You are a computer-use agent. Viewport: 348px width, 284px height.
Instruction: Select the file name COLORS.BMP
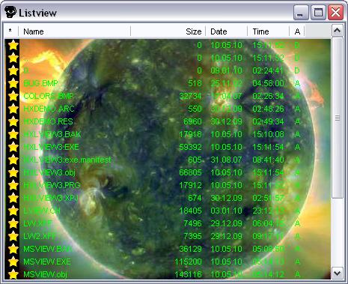point(49,96)
